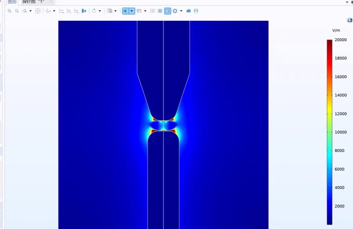
Task: Switch to the 探针图 1 tab
Action: [33, 2]
